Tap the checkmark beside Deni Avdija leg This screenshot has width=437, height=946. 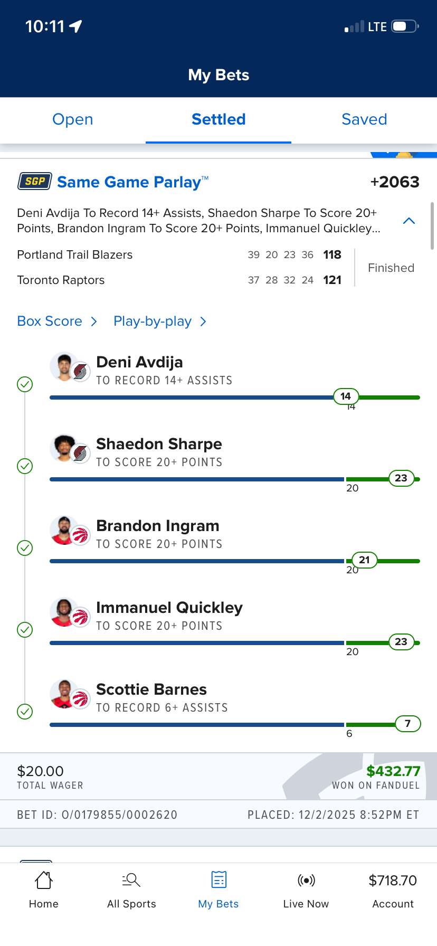coord(25,384)
